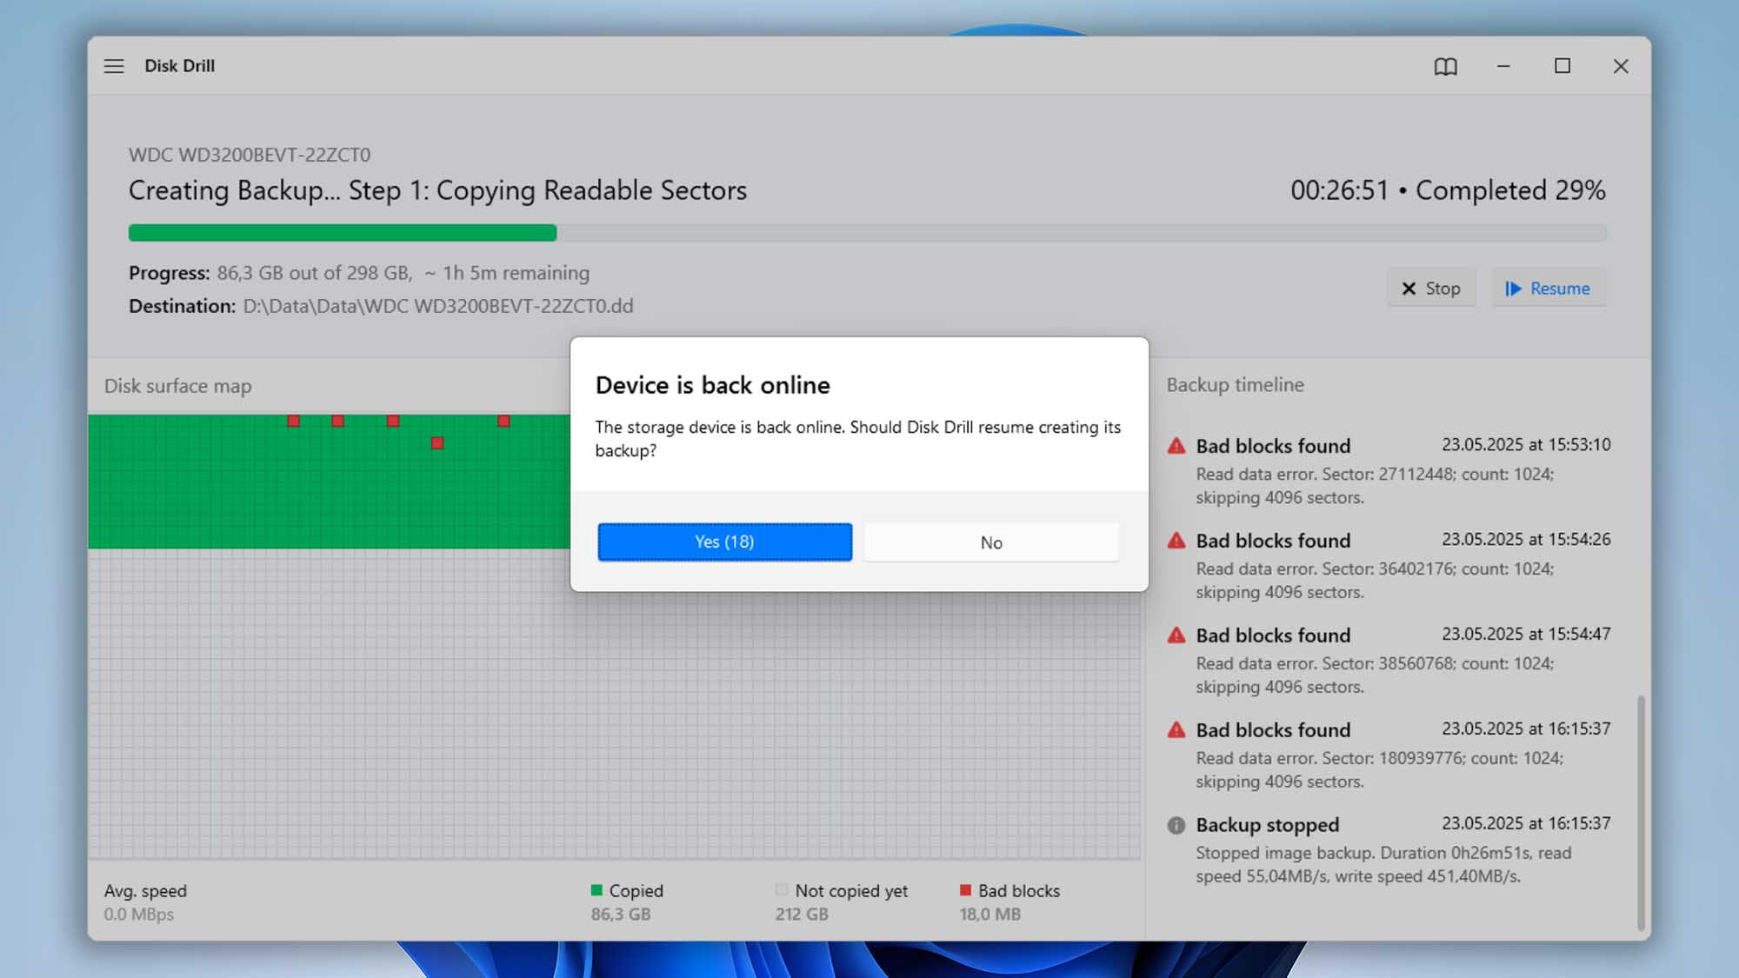Viewport: 1739px width, 978px height.
Task: Click the timestamp '23.05.2025 at 15:54:47'
Action: (1526, 635)
